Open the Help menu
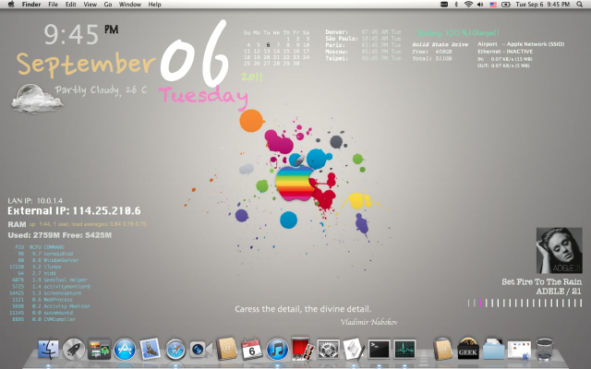This screenshot has width=591, height=369. [x=154, y=5]
